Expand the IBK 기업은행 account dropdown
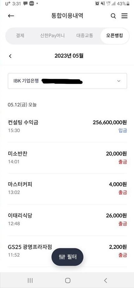Screen dimensions: 134x288 67,81
